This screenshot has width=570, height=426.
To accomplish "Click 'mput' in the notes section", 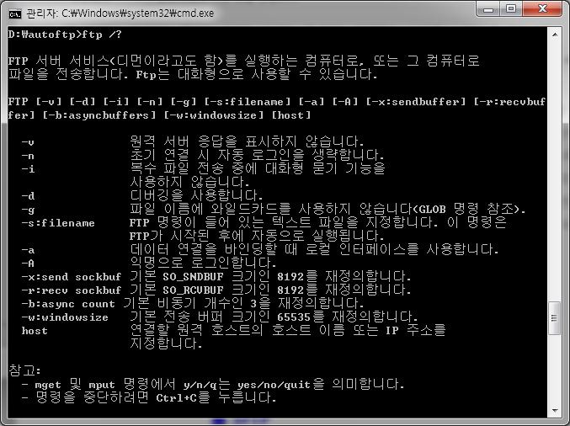I will click(102, 385).
